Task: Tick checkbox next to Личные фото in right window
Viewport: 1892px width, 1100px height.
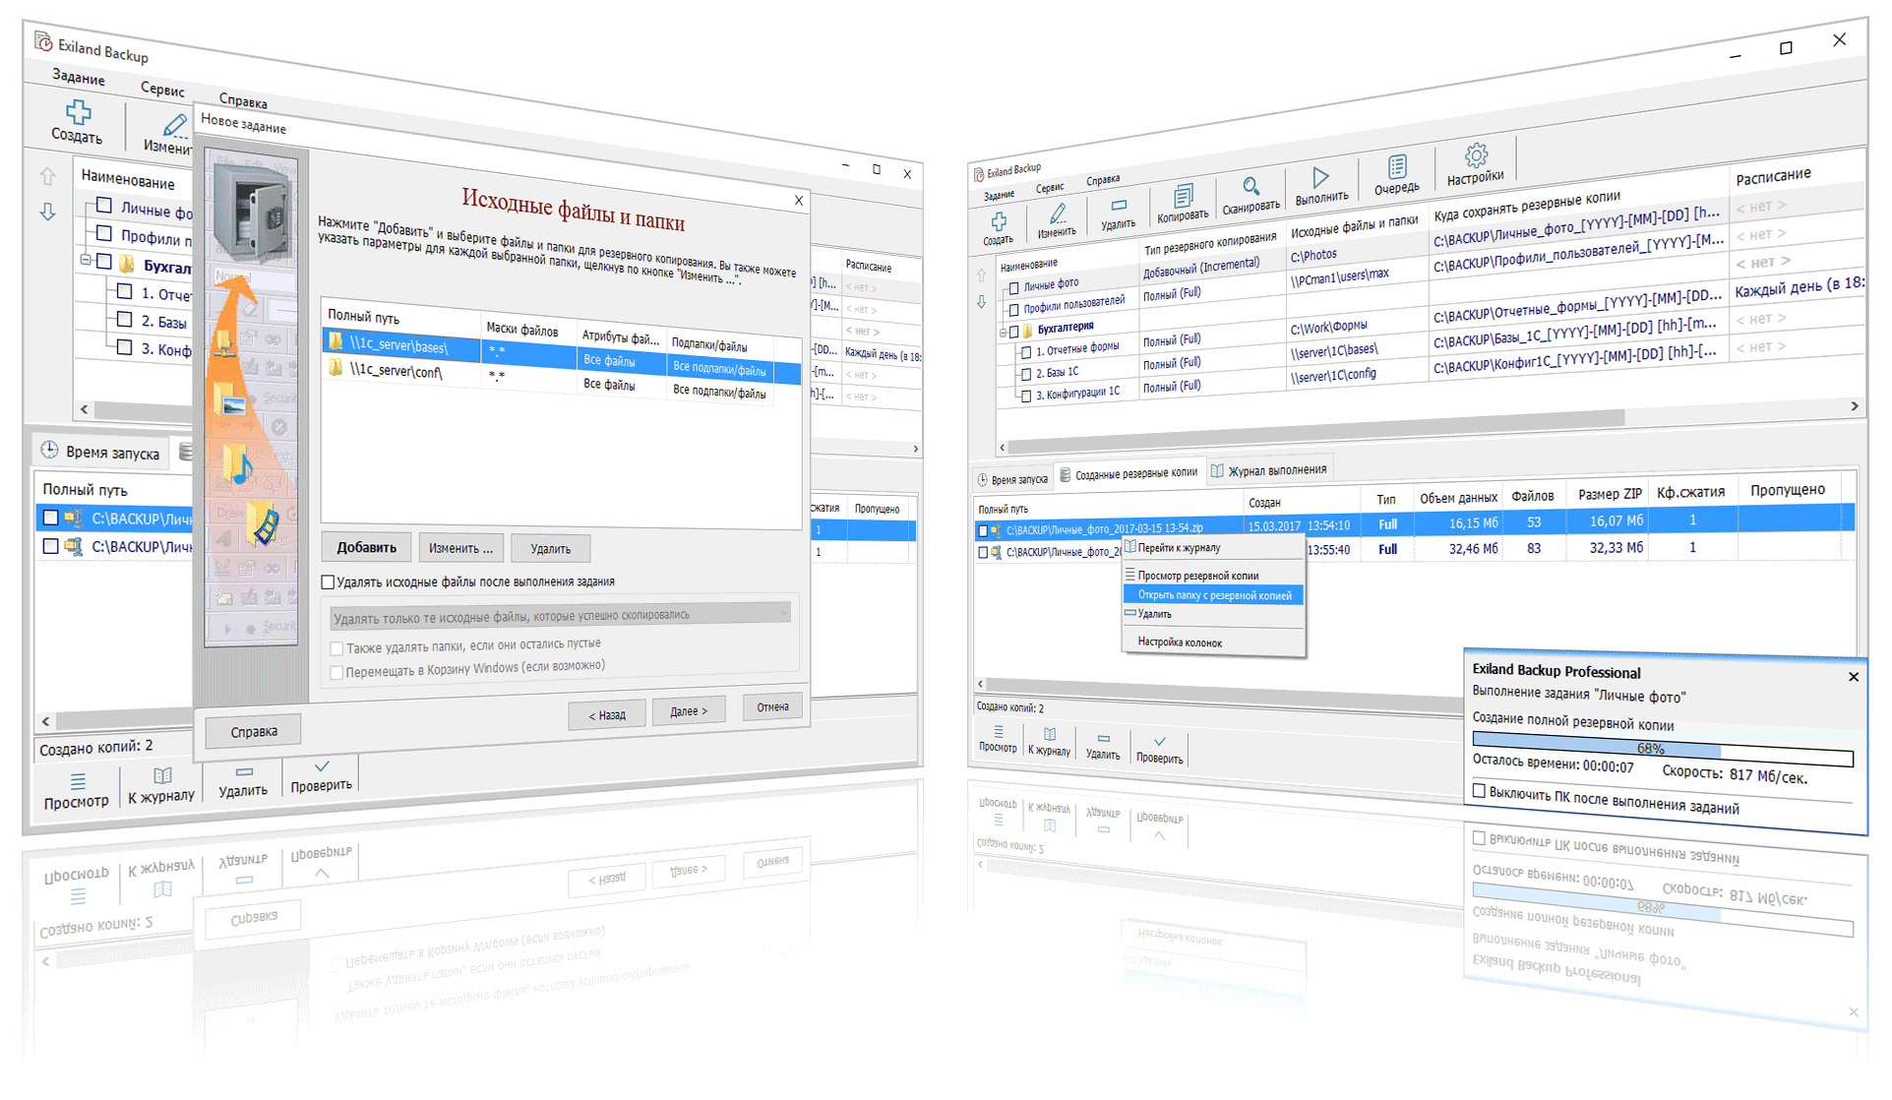Action: tap(1014, 288)
